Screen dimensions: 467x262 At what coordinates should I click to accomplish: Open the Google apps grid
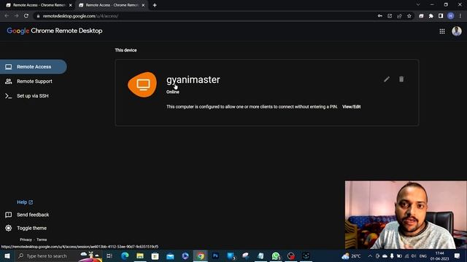(442, 31)
